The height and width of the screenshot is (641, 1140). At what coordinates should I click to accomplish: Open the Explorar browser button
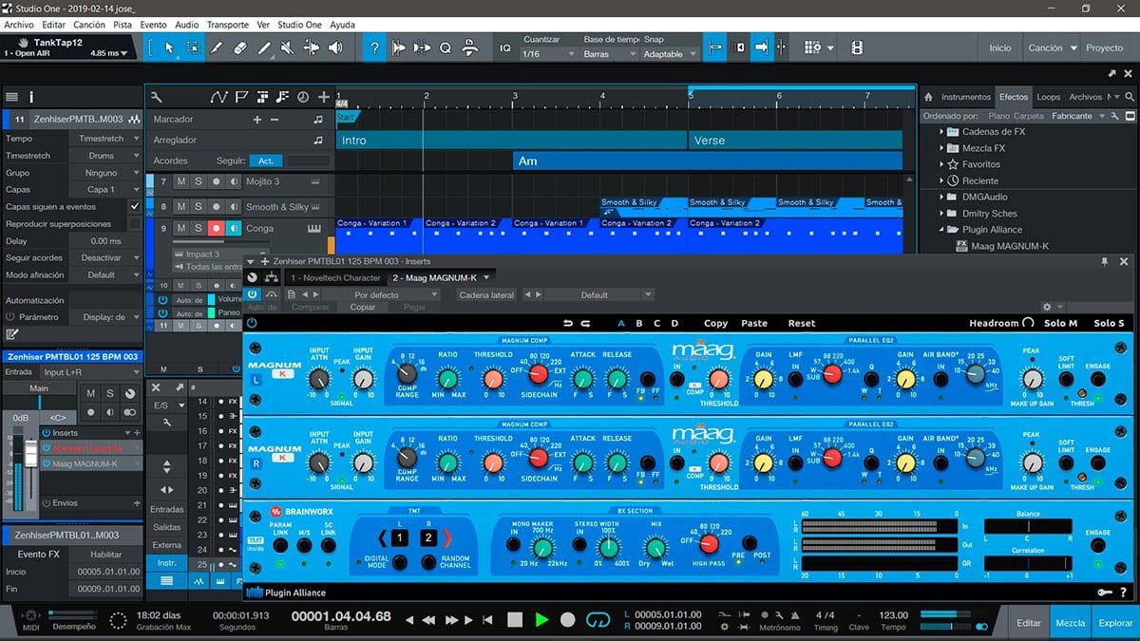pyautogui.click(x=1115, y=623)
